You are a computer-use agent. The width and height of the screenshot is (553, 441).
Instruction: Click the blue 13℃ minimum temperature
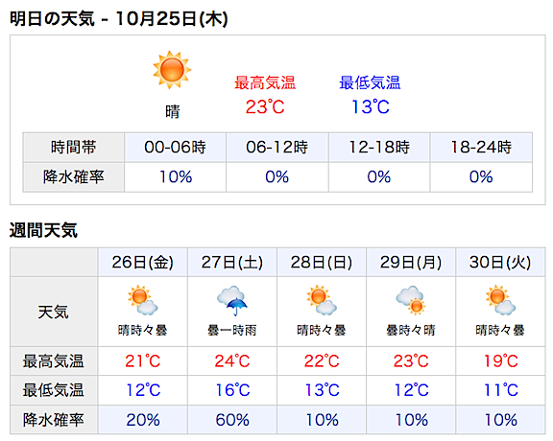(x=371, y=106)
